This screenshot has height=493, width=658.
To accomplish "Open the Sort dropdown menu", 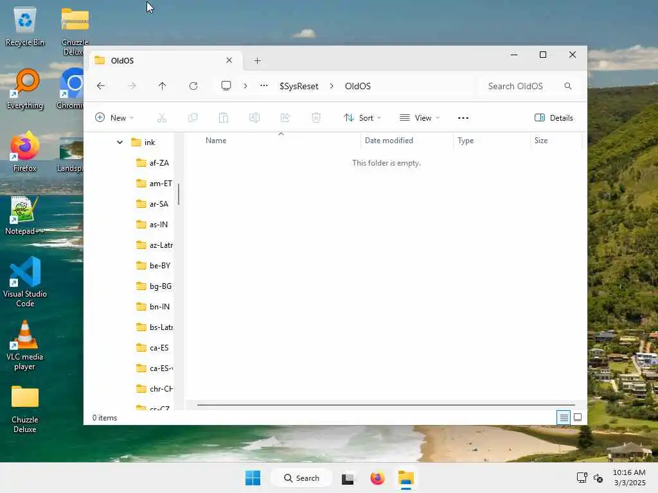I will 362,118.
